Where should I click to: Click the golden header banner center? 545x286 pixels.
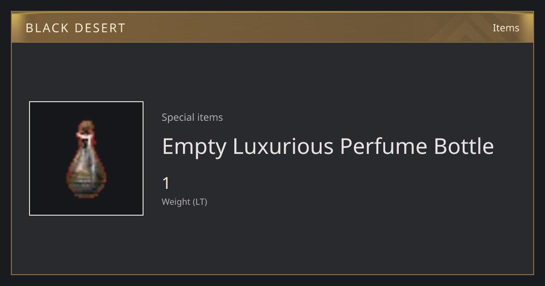click(x=272, y=27)
